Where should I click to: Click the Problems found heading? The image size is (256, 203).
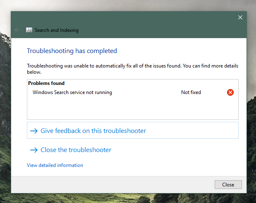tap(46, 83)
